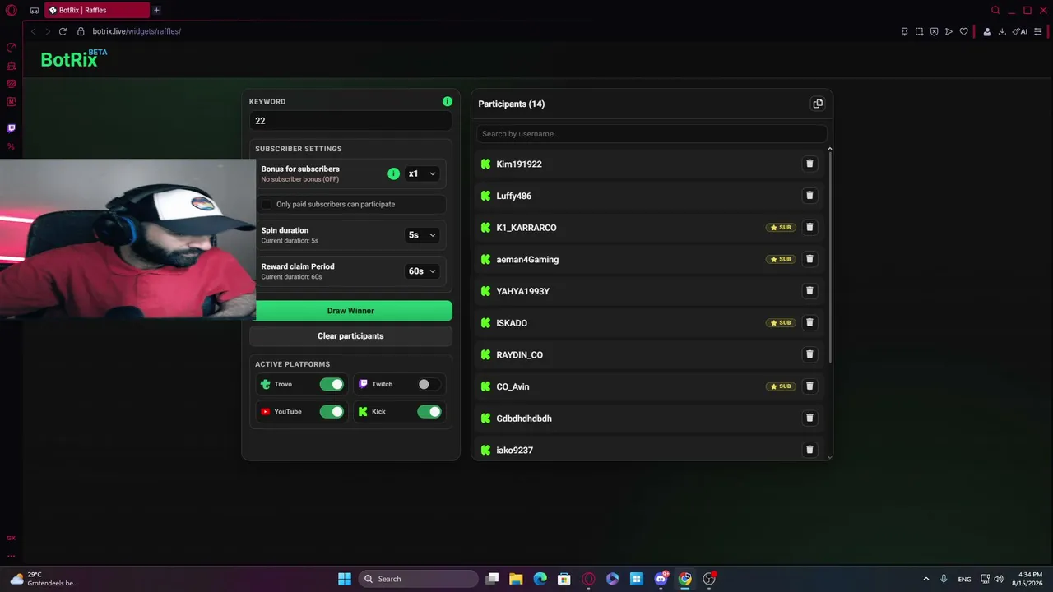Image resolution: width=1053 pixels, height=592 pixels.
Task: Open Discord from the taskbar
Action: tap(661, 579)
